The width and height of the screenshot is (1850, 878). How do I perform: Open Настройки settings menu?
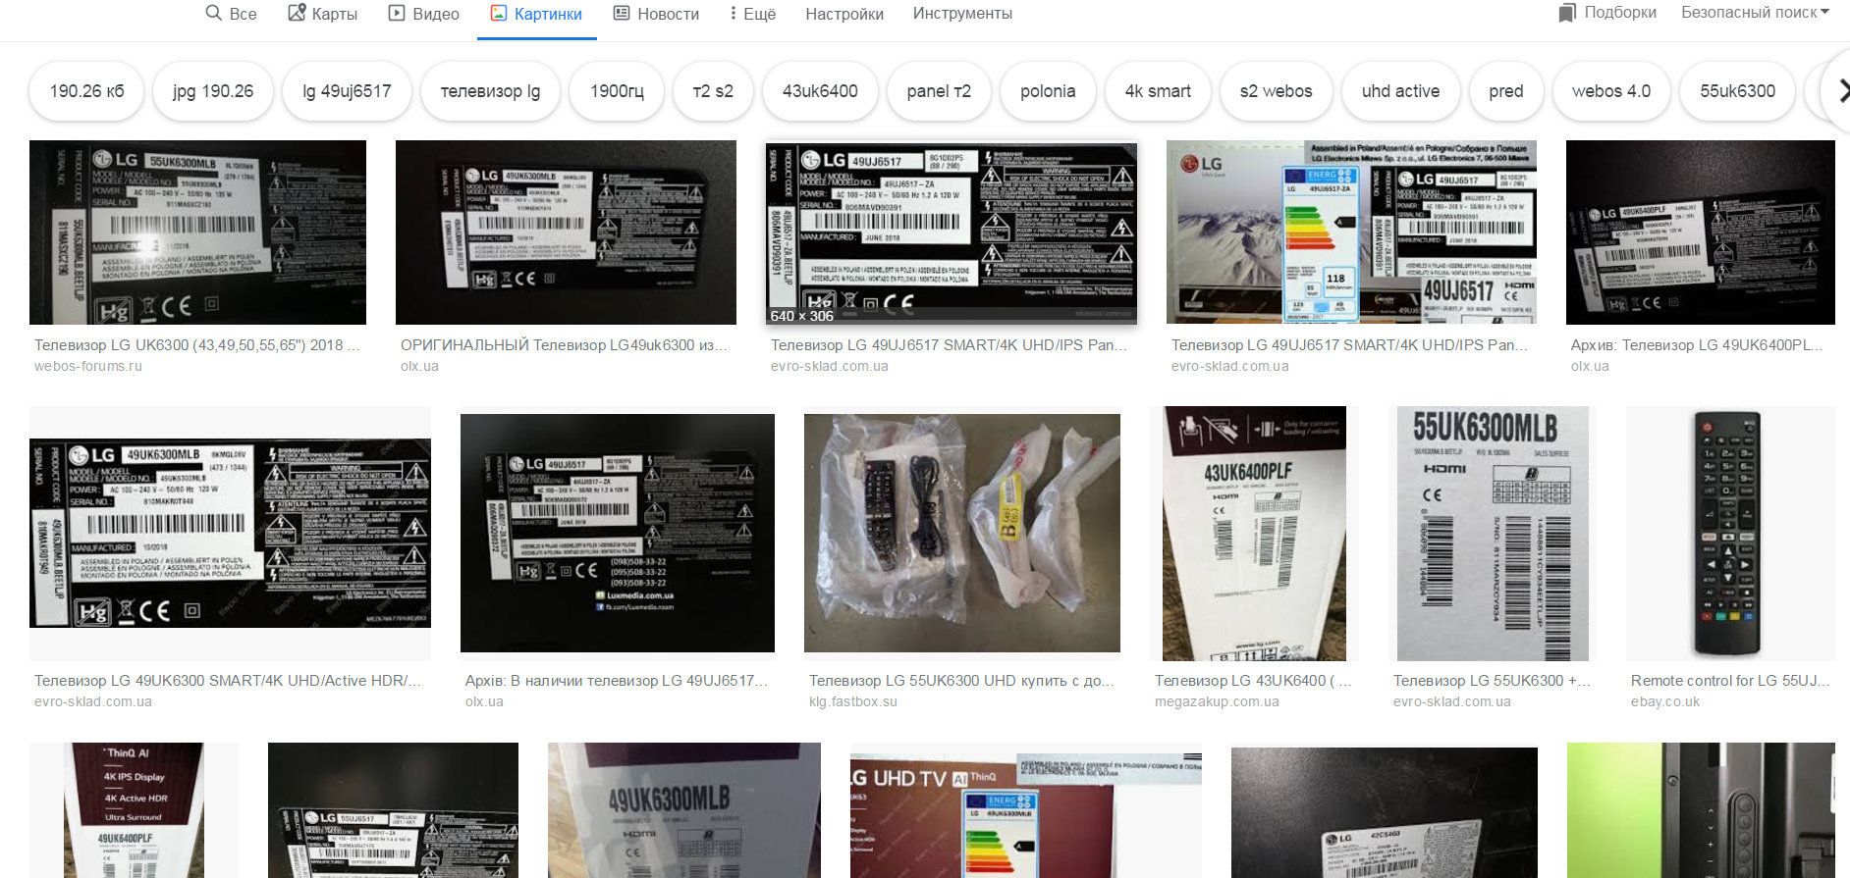pos(843,14)
